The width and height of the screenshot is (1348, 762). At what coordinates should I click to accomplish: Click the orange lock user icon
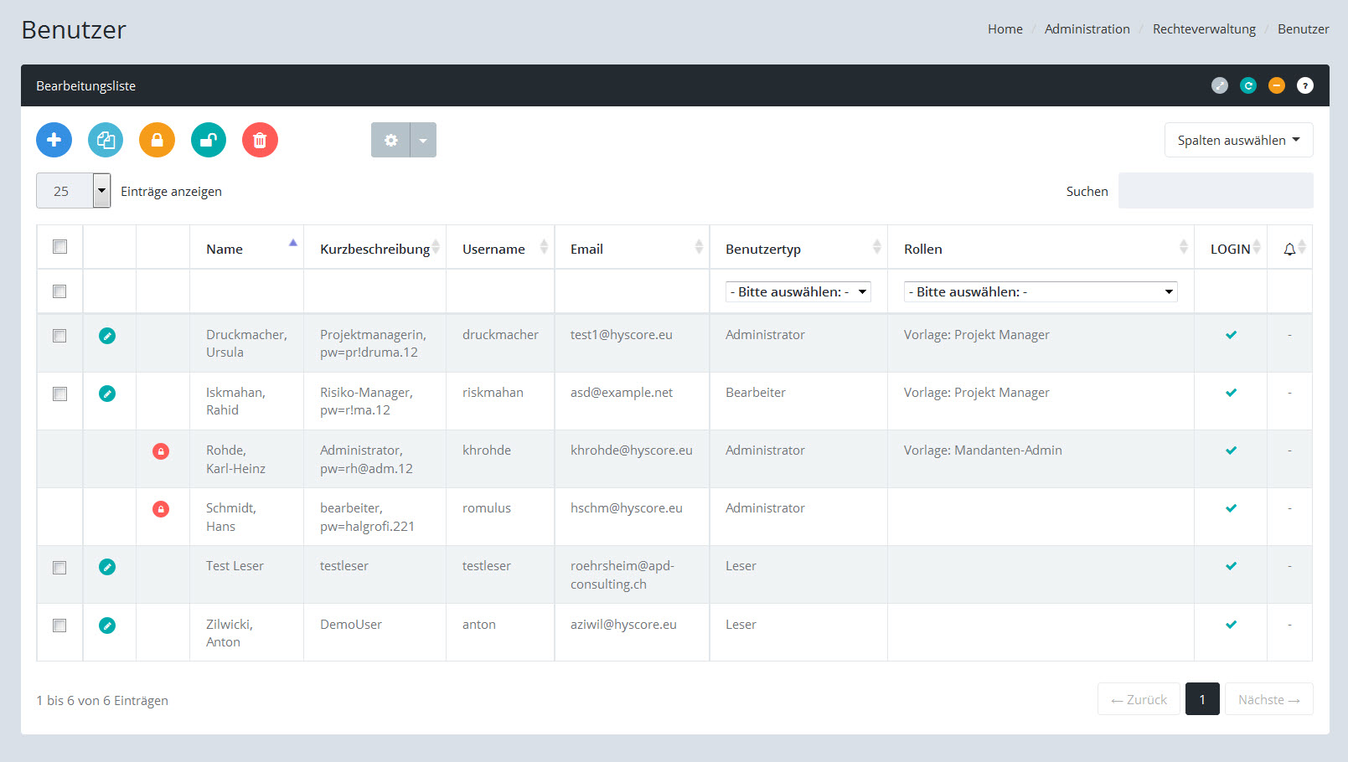click(x=157, y=140)
